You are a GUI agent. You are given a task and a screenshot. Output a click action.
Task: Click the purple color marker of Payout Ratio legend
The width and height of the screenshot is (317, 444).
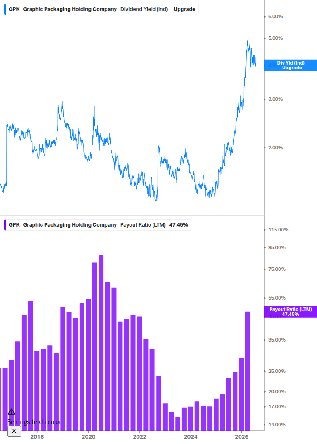pyautogui.click(x=5, y=225)
